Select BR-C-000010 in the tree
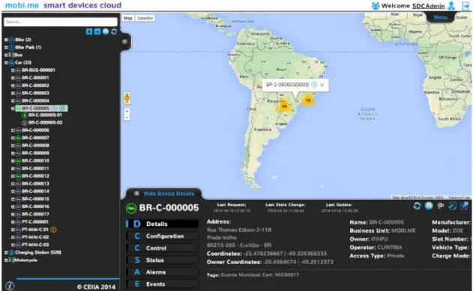The width and height of the screenshot is (473, 291). (35, 161)
